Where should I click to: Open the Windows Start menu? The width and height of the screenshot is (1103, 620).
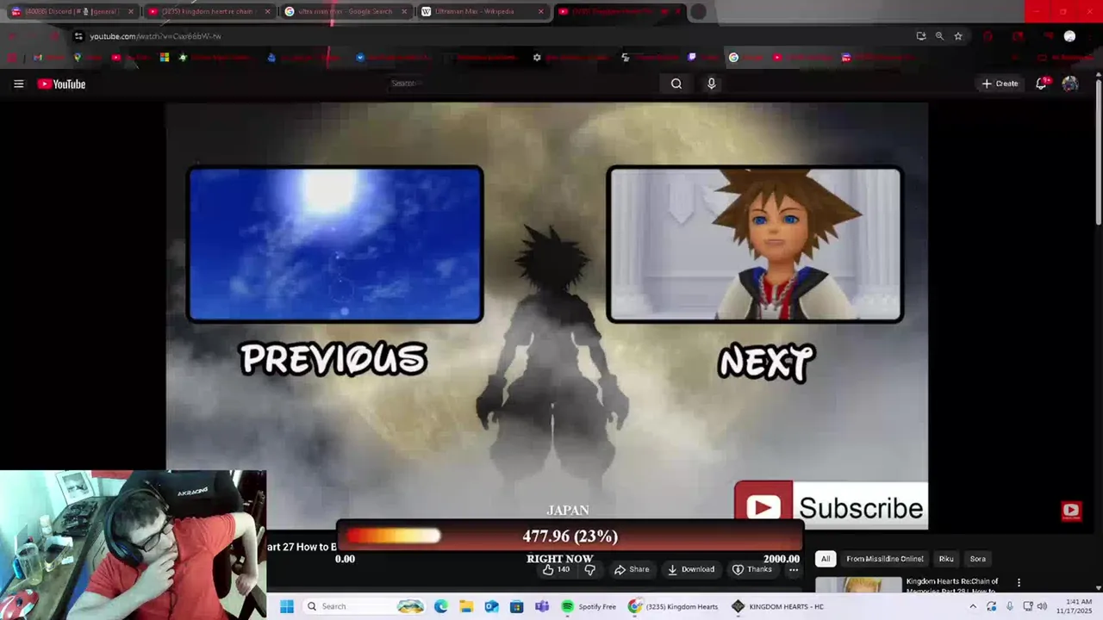point(287,606)
